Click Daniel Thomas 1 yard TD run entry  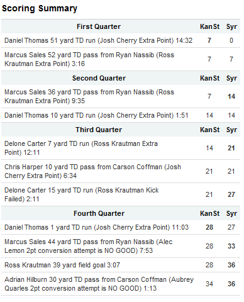(121, 227)
